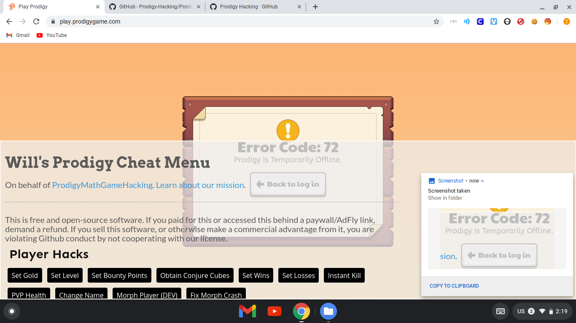This screenshot has height=323, width=576.
Task: Open the ChromeOS launcher circle
Action: pos(12,311)
